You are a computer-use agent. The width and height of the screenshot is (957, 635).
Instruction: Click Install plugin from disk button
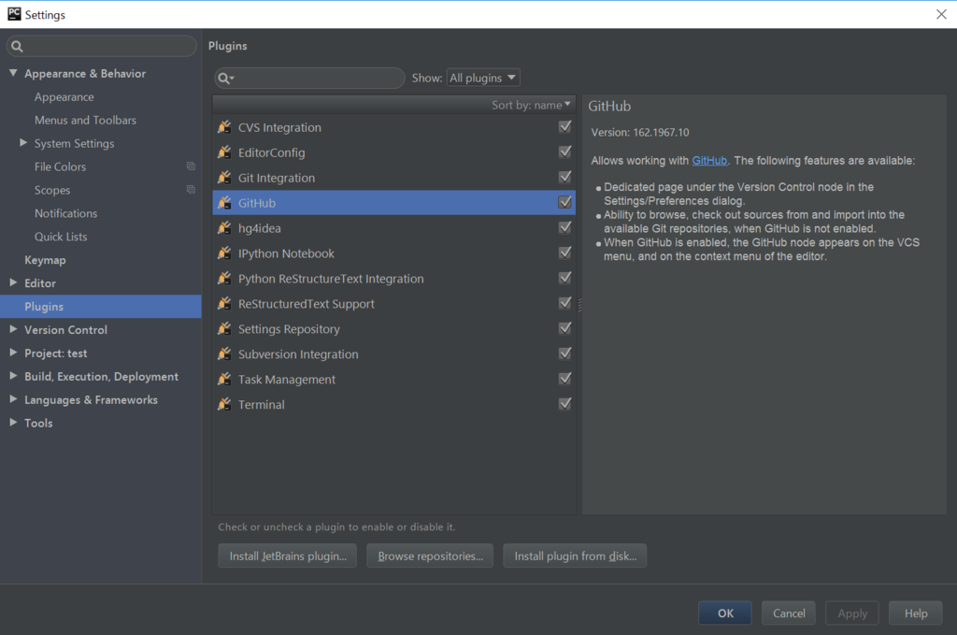tap(575, 556)
